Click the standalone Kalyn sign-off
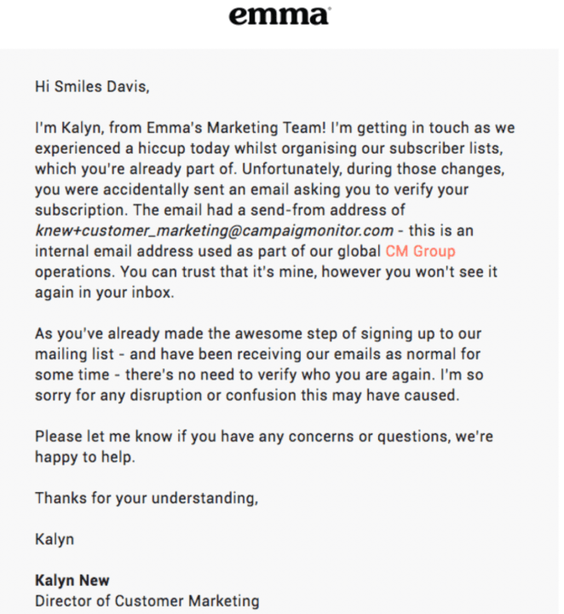Image resolution: width=564 pixels, height=614 pixels. click(55, 540)
